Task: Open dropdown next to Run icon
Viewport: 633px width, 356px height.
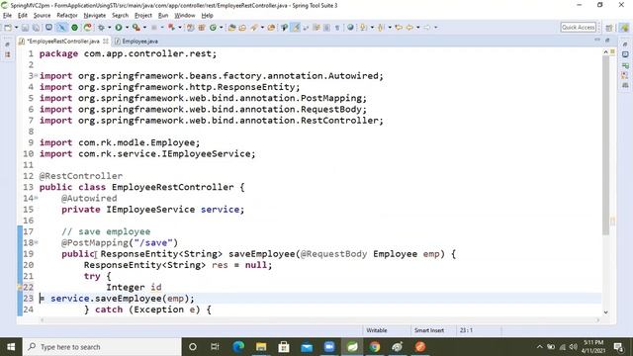Action: (x=127, y=28)
